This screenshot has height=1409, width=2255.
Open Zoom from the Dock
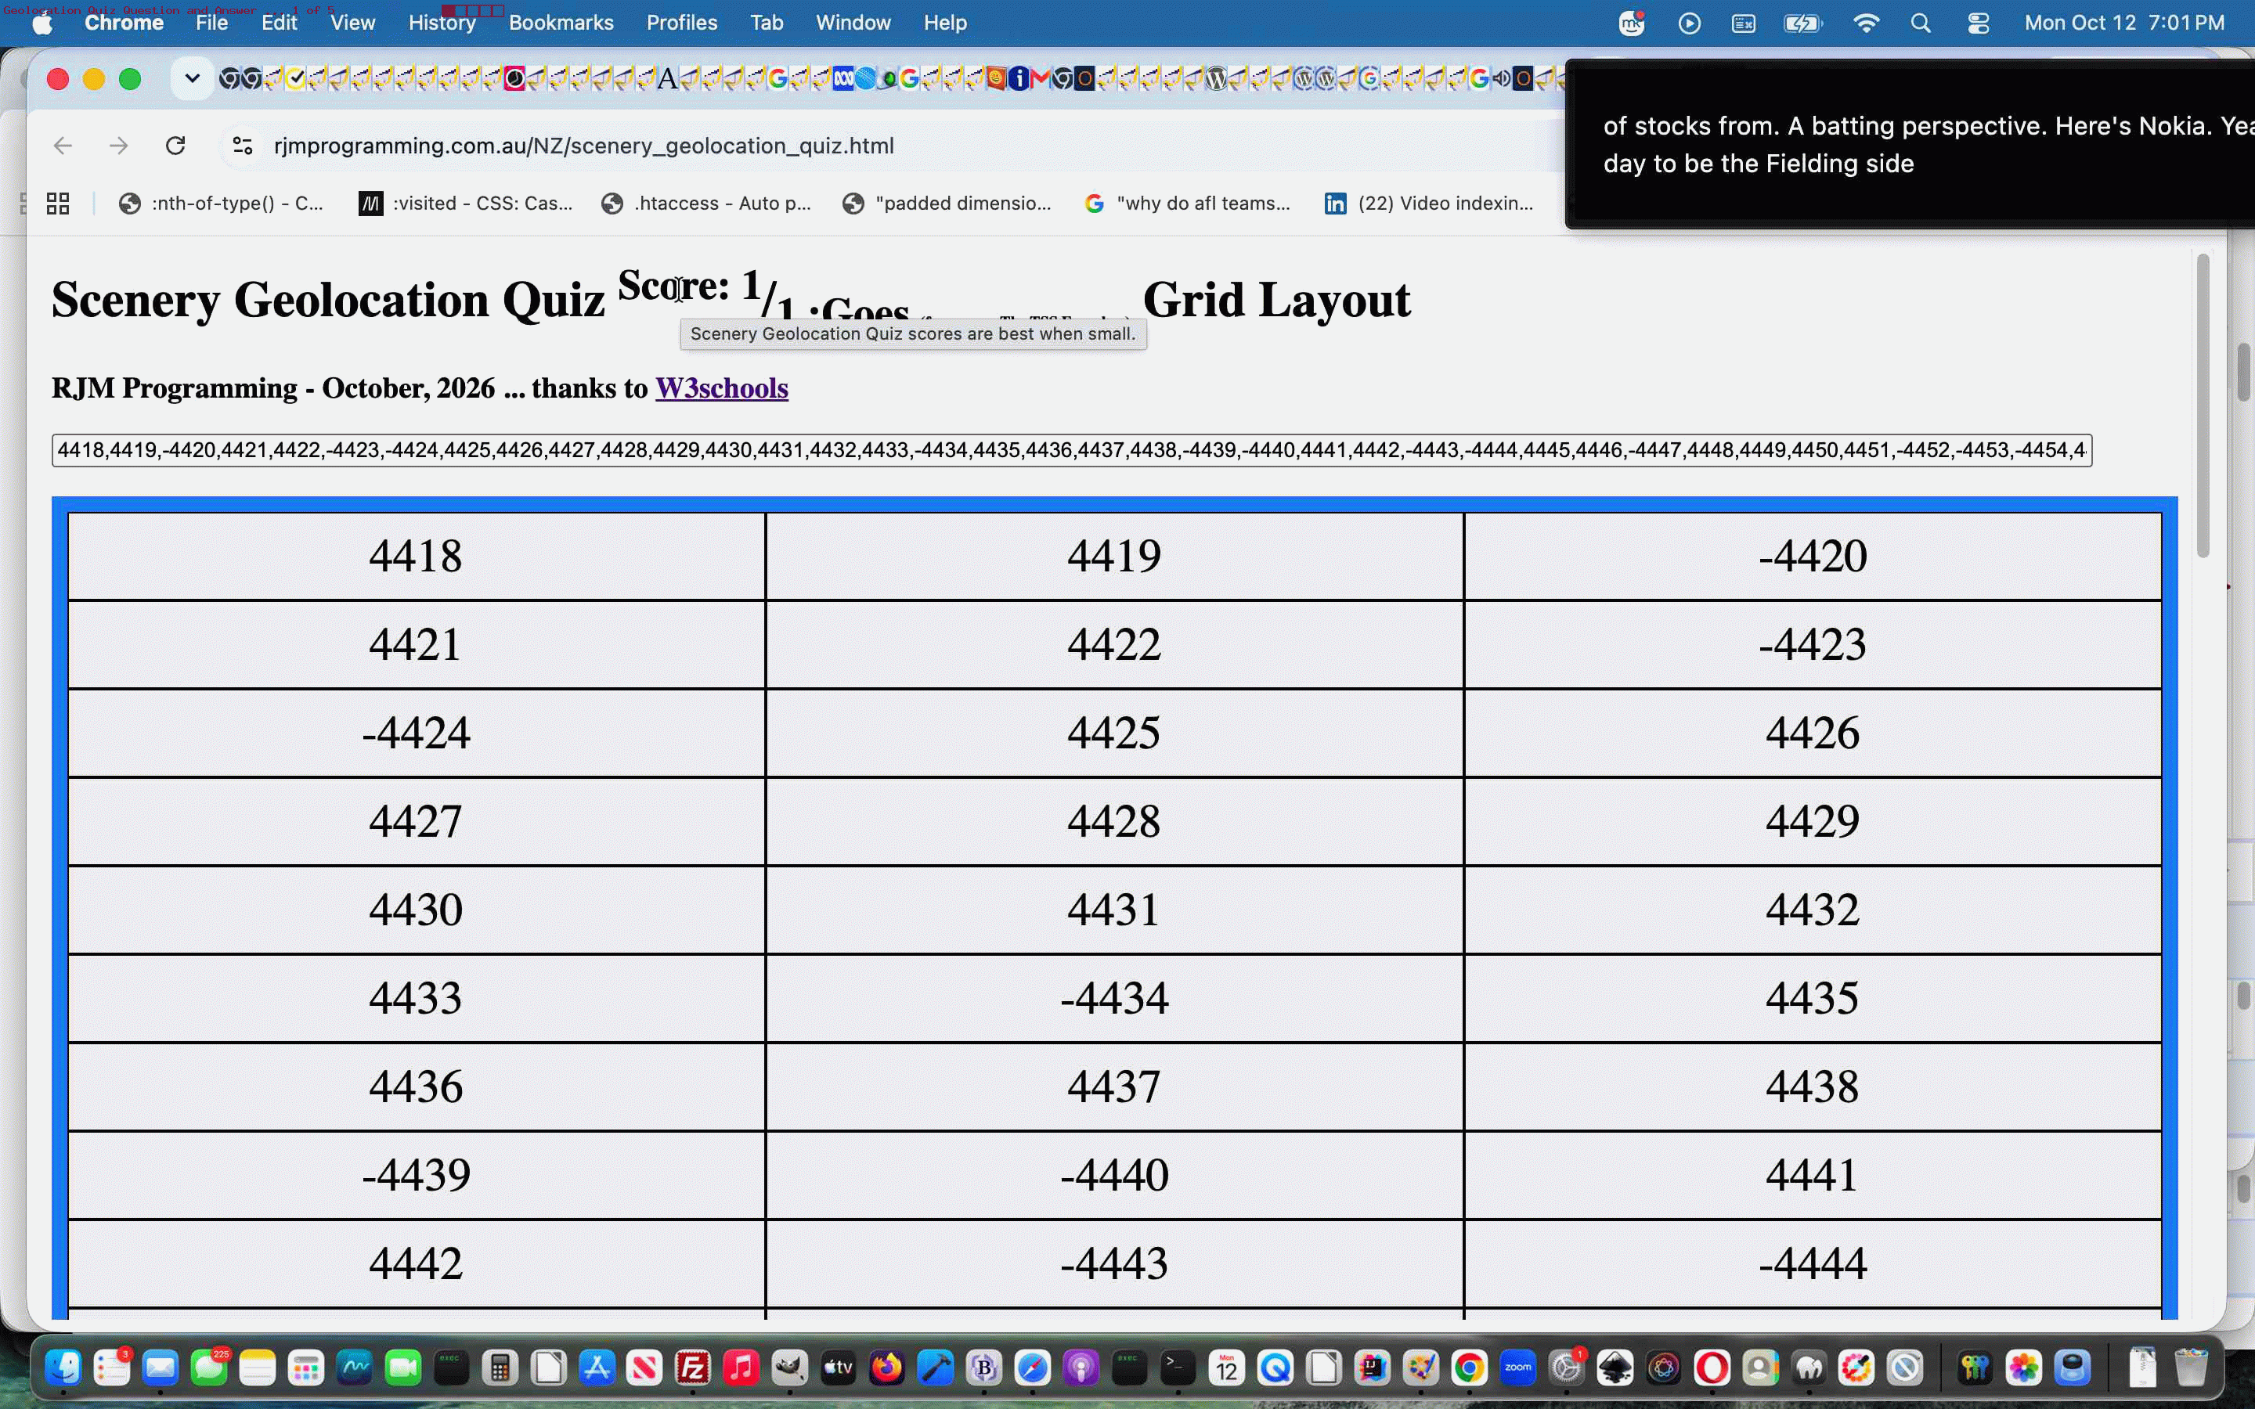(x=1518, y=1368)
